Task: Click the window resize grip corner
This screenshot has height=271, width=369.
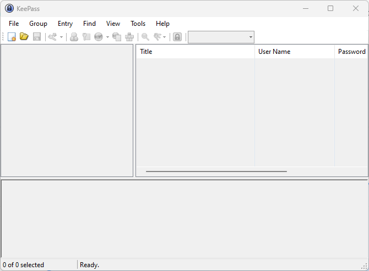Action: pyautogui.click(x=364, y=266)
